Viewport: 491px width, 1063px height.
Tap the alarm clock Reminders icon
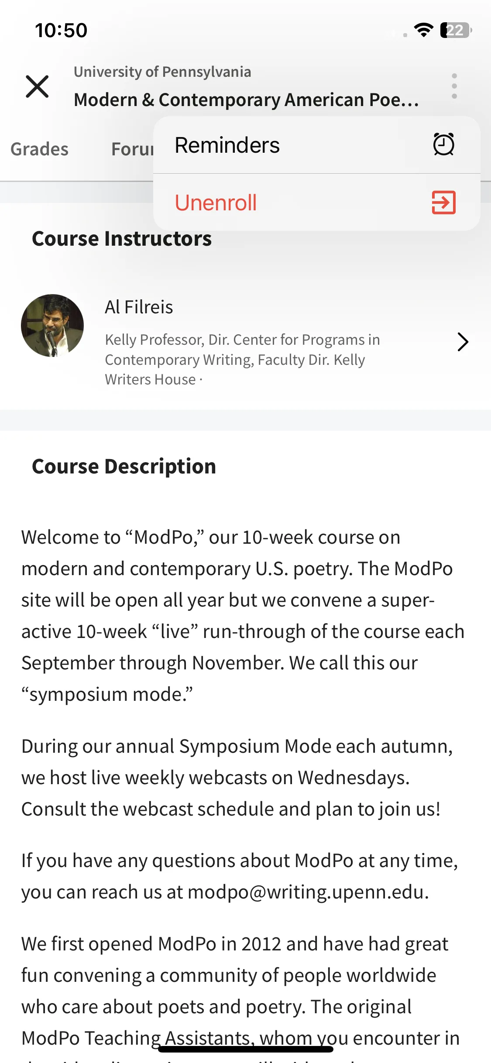443,144
